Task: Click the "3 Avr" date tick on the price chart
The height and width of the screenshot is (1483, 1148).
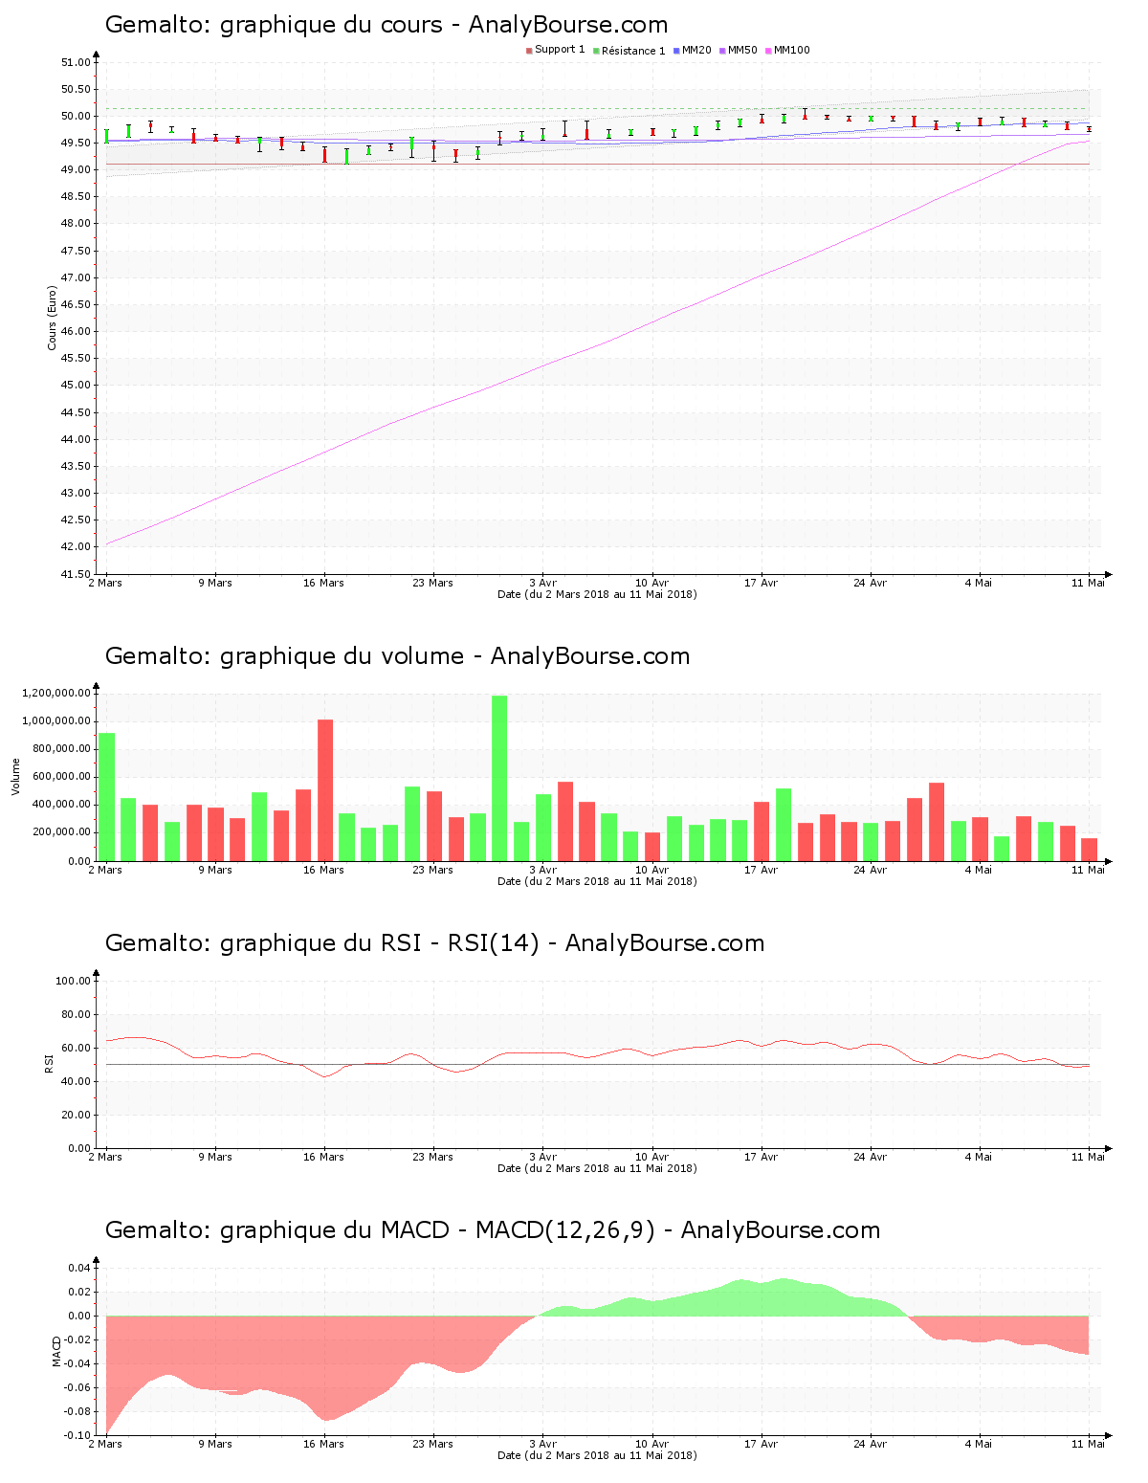Action: point(542,583)
